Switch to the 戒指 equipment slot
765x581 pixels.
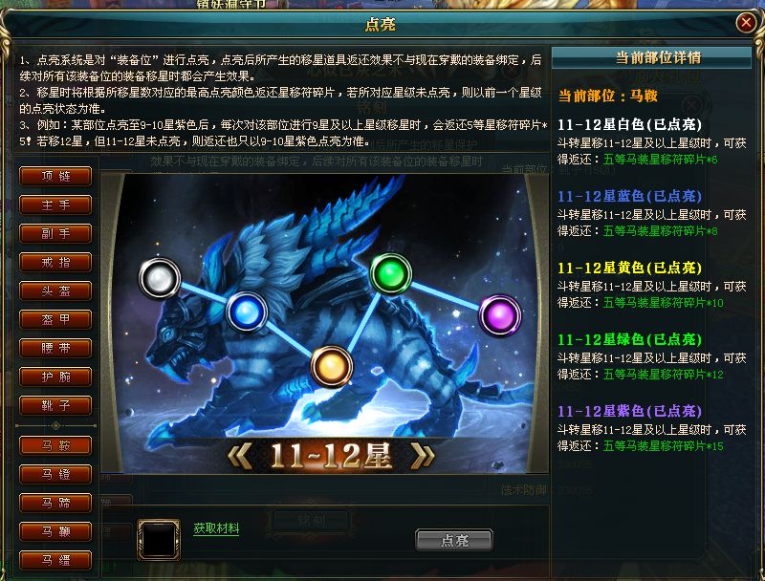click(55, 262)
